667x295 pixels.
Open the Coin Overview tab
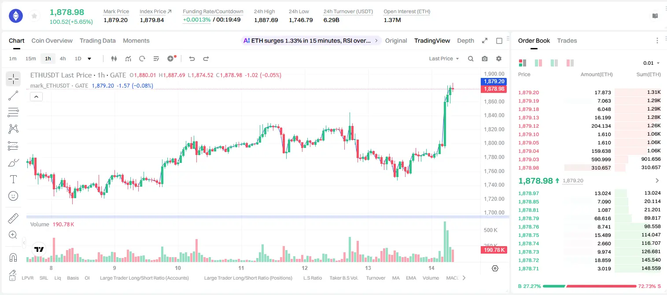tap(52, 41)
